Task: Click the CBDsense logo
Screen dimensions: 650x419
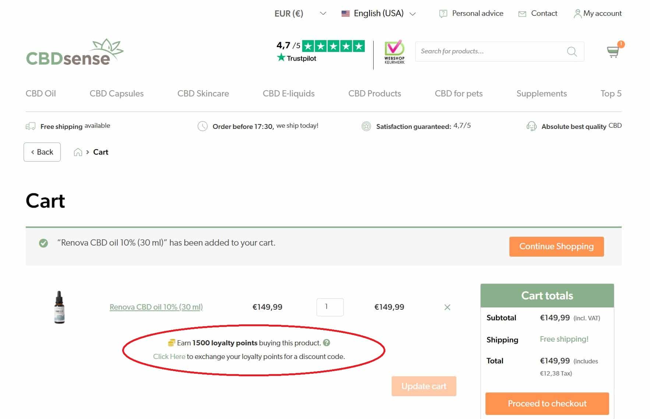Action: 75,52
